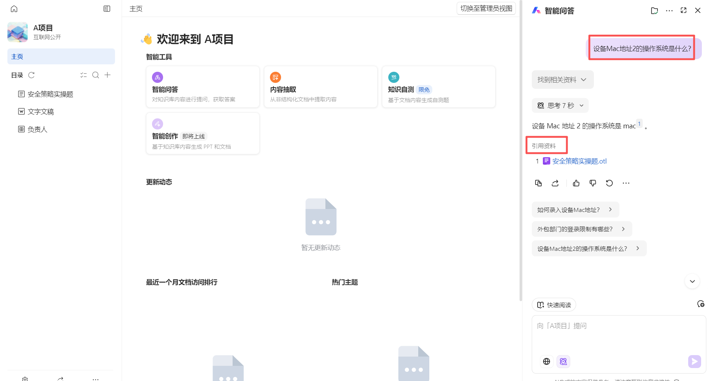
Task: Ask suggested question 如何录入设备Mac地址?
Action: pyautogui.click(x=575, y=210)
